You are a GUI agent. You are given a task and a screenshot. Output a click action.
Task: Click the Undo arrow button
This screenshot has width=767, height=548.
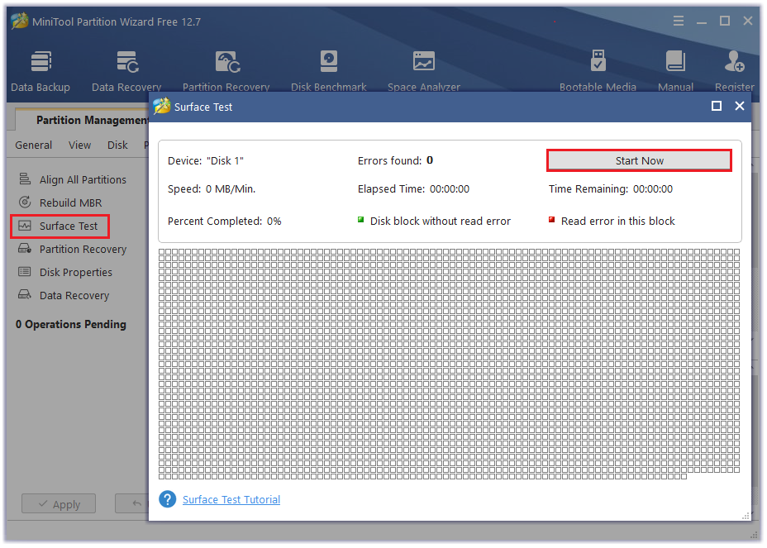132,504
